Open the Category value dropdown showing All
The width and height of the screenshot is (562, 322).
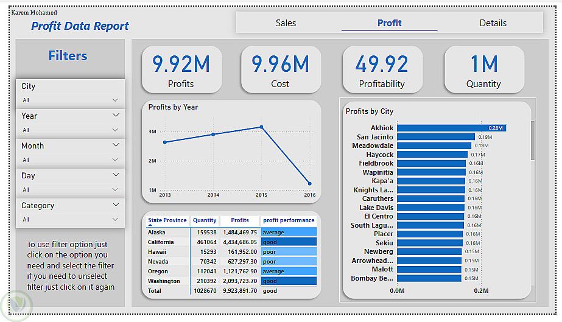tap(70, 219)
